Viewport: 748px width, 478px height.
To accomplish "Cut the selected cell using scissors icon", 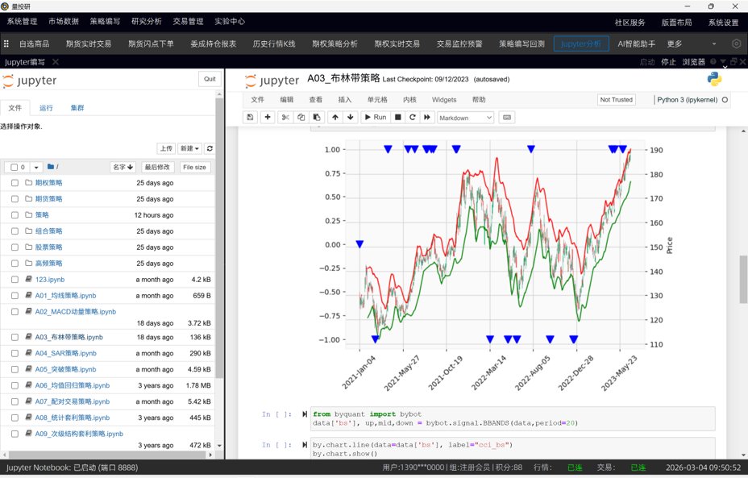I will pos(285,118).
